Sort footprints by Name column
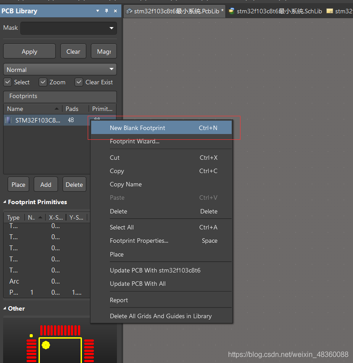 point(33,109)
